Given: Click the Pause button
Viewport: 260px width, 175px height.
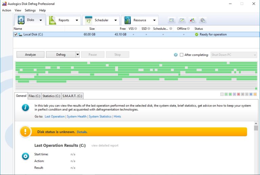Looking at the screenshot, I should click(93, 55).
